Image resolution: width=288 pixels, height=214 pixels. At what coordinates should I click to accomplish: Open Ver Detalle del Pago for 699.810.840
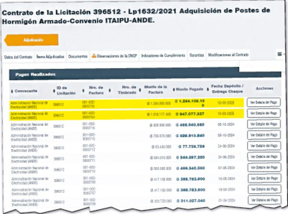click(x=264, y=135)
